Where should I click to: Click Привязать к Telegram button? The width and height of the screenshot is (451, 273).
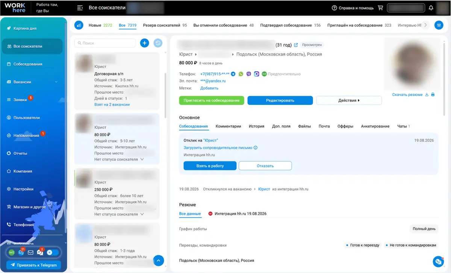tap(34, 265)
